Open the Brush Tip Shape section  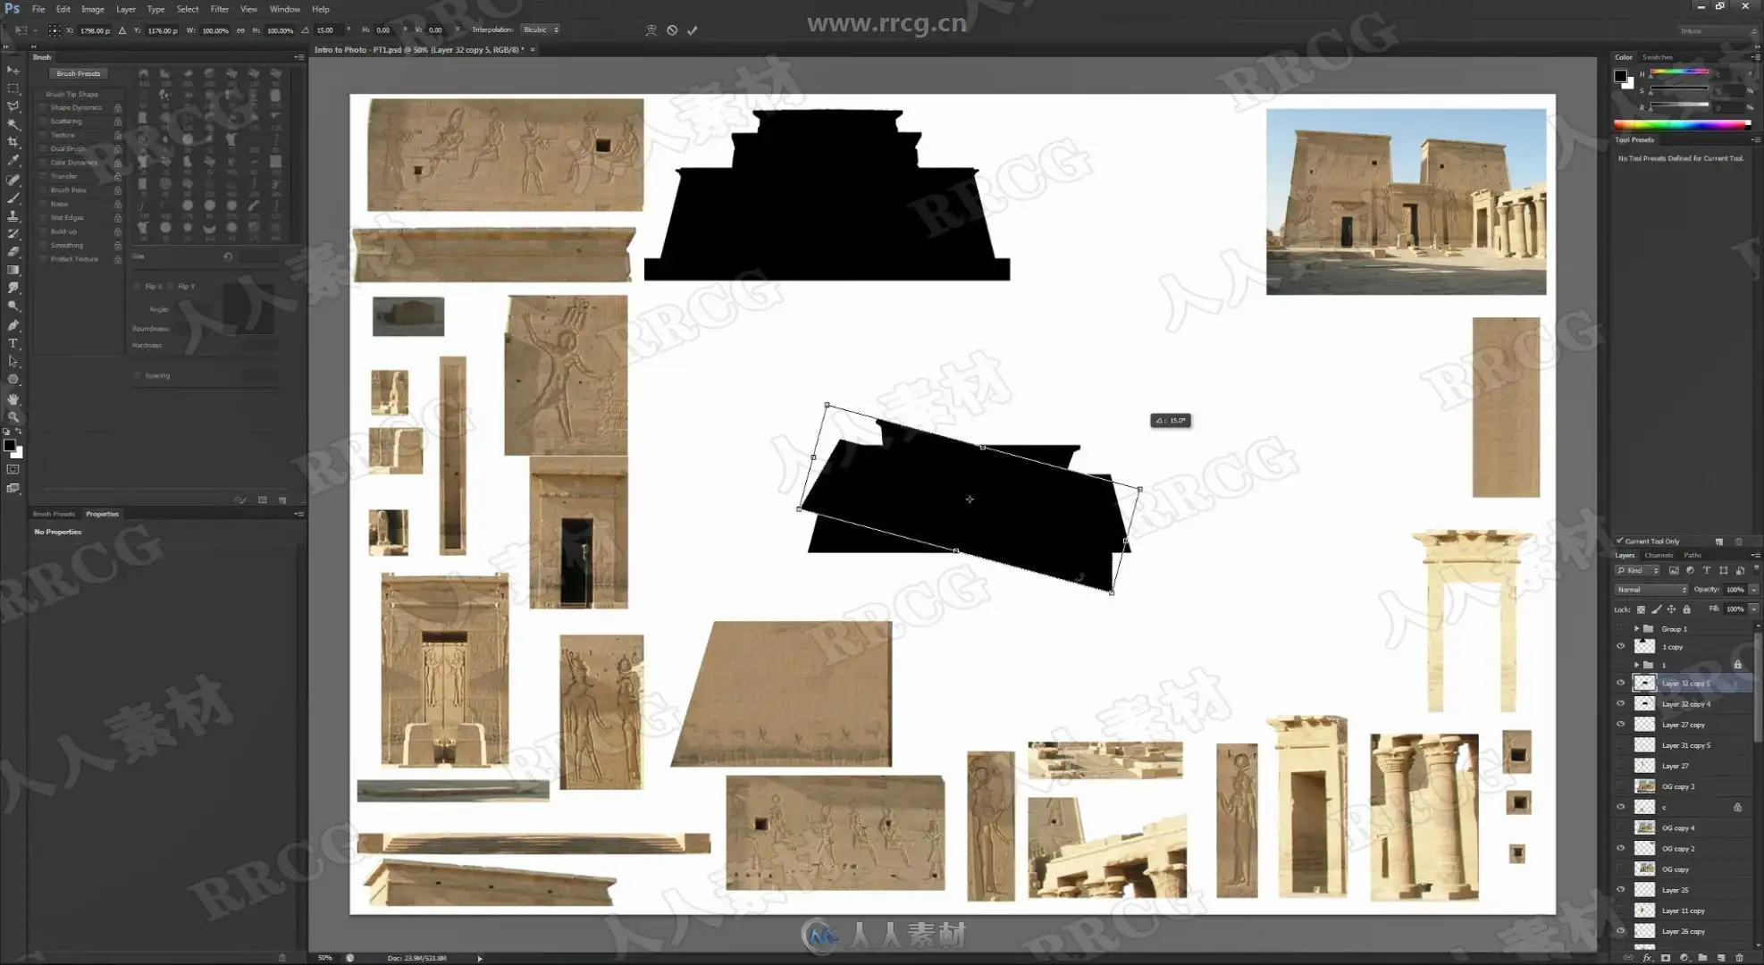pyautogui.click(x=71, y=95)
